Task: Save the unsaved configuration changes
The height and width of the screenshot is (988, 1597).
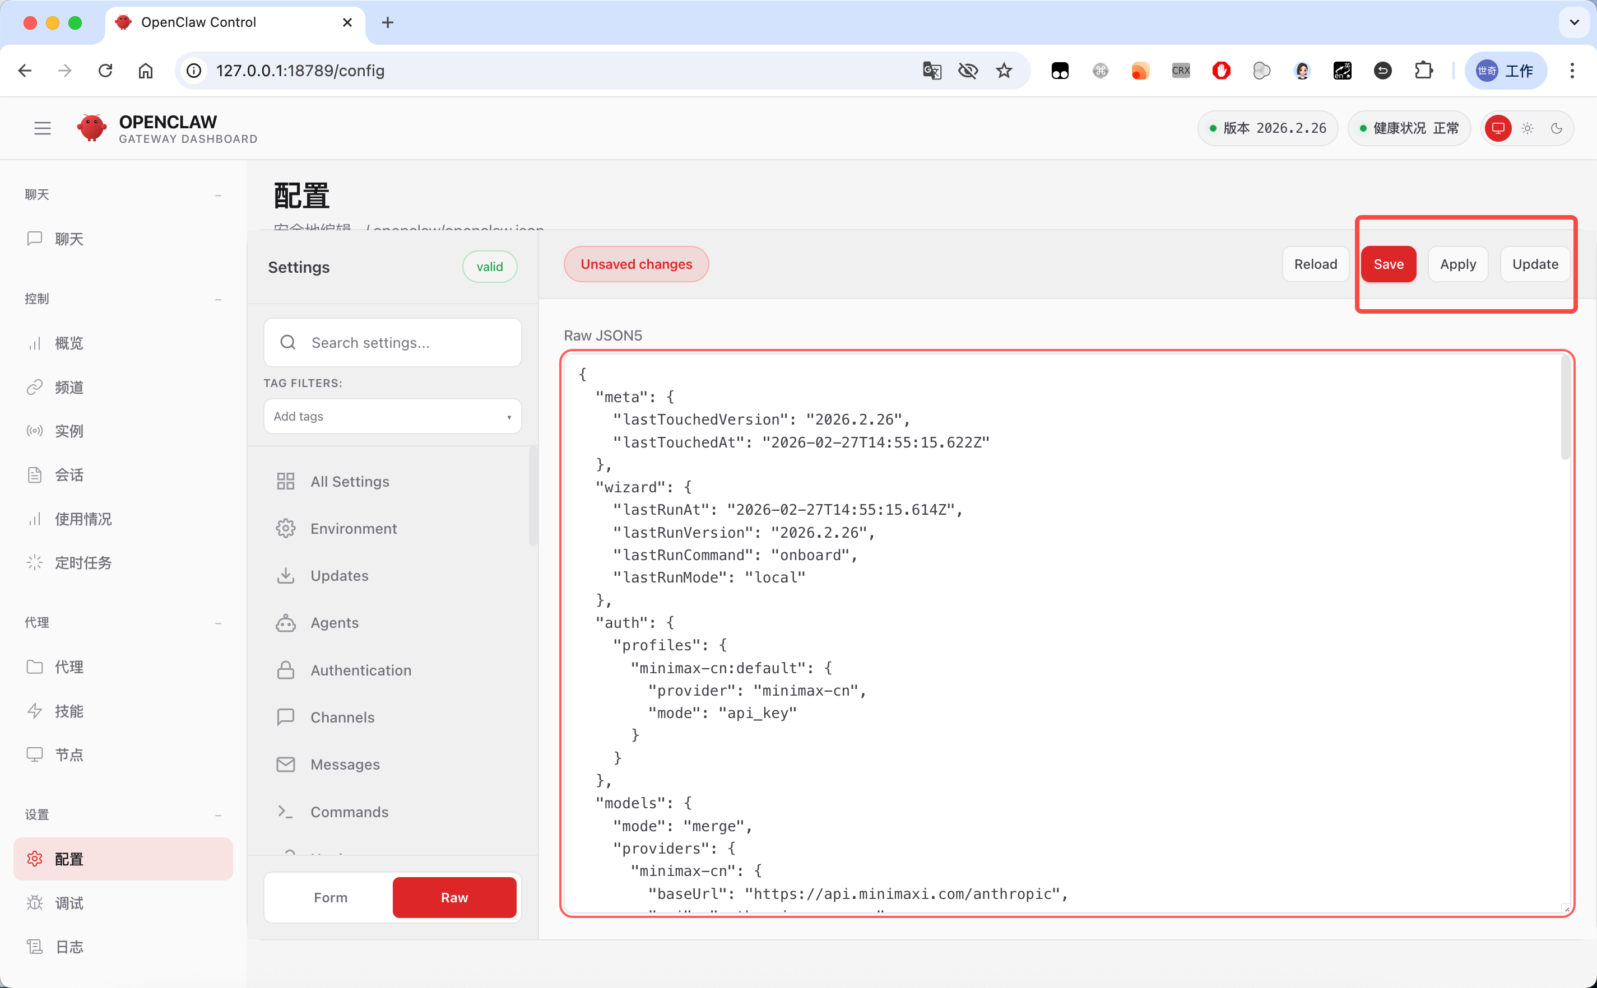Action: pyautogui.click(x=1389, y=264)
